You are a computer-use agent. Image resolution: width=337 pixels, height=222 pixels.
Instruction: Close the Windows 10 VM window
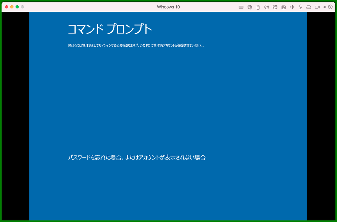click(x=7, y=7)
